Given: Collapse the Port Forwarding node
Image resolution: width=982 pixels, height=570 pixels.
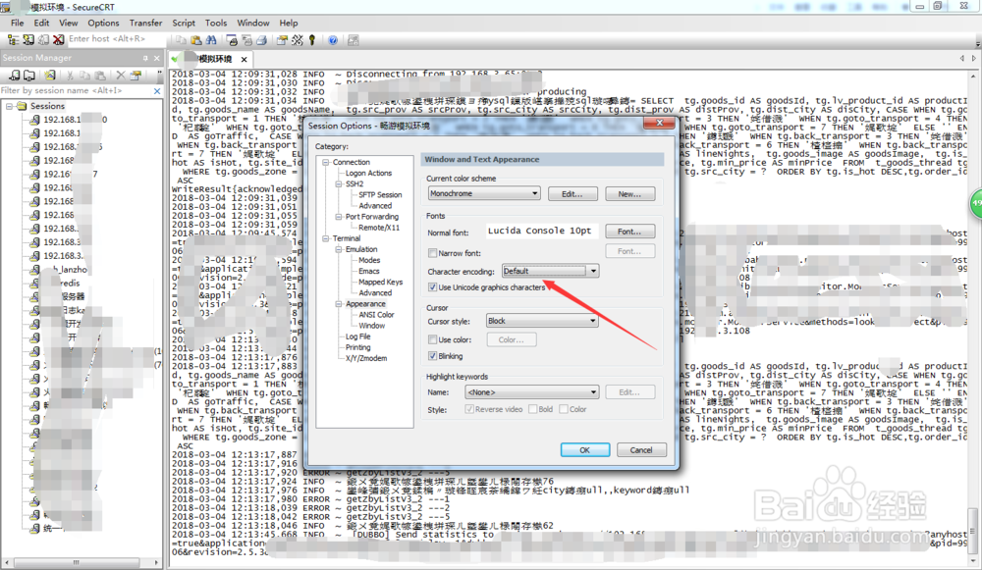Looking at the screenshot, I should [x=339, y=217].
